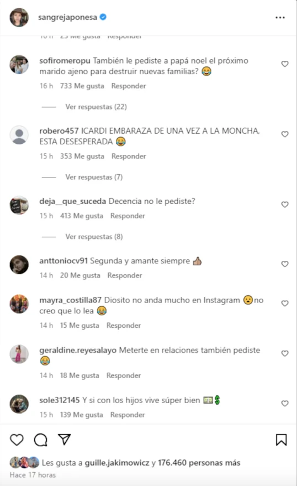Expand Ver respuestas (7) replies
This screenshot has height=486, width=297.
(94, 177)
